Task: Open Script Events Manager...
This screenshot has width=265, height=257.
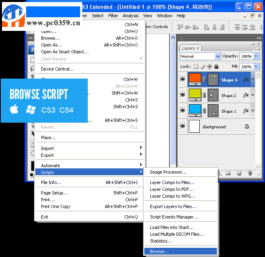Action: [x=180, y=217]
